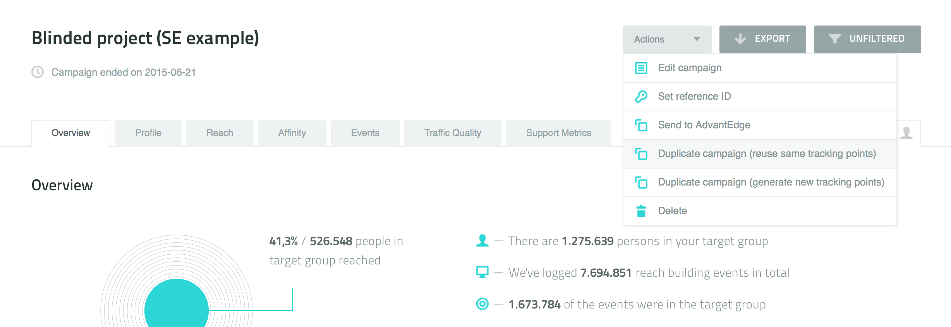Open the Actions dropdown
The image size is (951, 327).
tap(667, 39)
